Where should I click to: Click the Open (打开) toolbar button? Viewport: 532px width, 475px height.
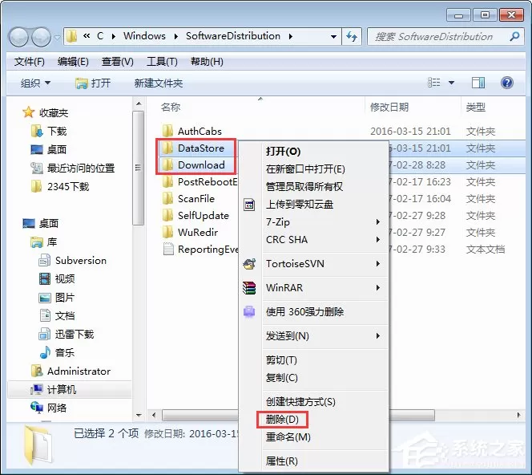[x=93, y=83]
